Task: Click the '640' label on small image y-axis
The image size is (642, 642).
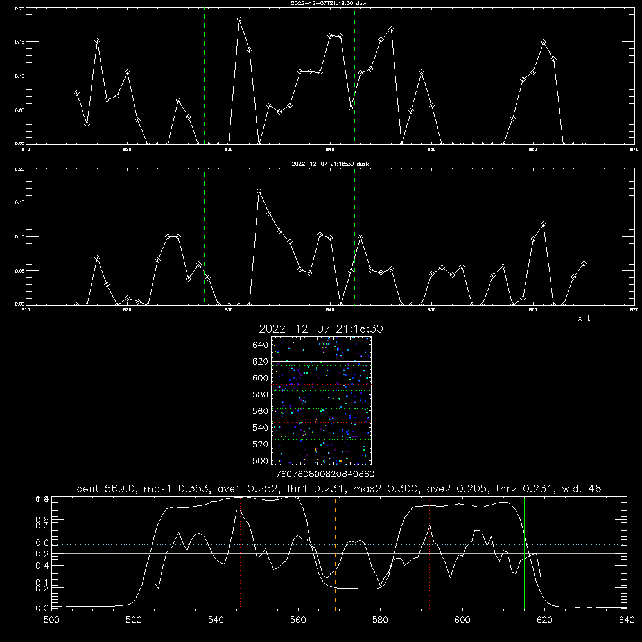Action: click(x=261, y=345)
